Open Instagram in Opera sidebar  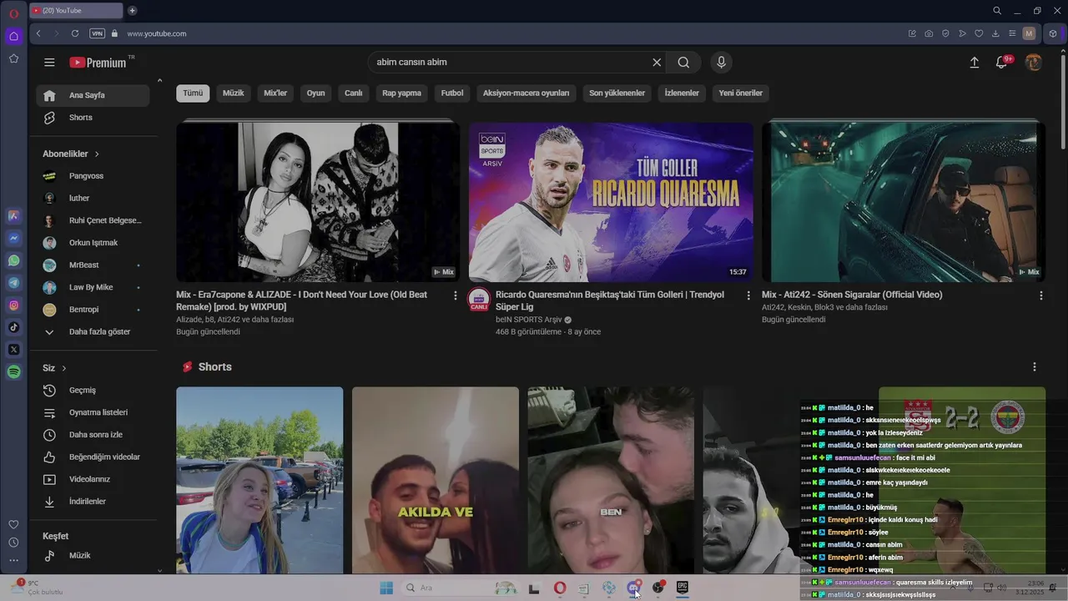pos(13,306)
